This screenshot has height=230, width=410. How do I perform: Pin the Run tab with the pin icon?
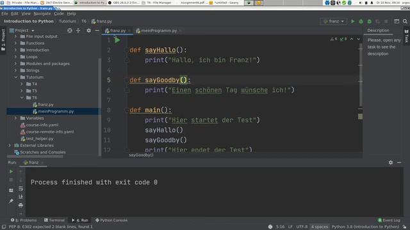(11, 201)
